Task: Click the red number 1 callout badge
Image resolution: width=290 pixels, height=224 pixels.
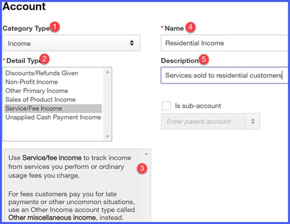Action: [x=54, y=27]
